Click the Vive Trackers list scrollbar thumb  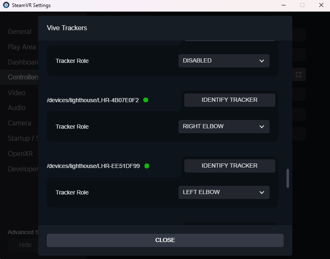point(288,178)
